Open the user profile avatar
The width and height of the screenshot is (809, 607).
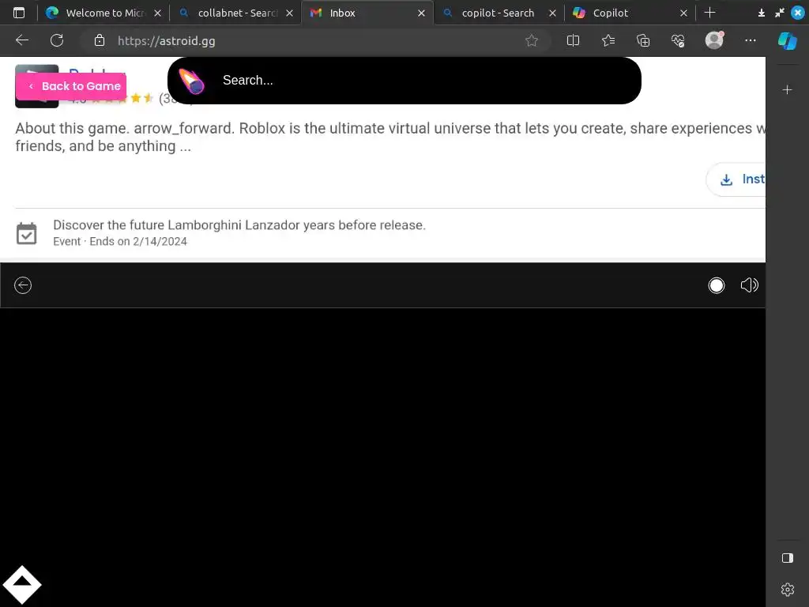coord(714,40)
